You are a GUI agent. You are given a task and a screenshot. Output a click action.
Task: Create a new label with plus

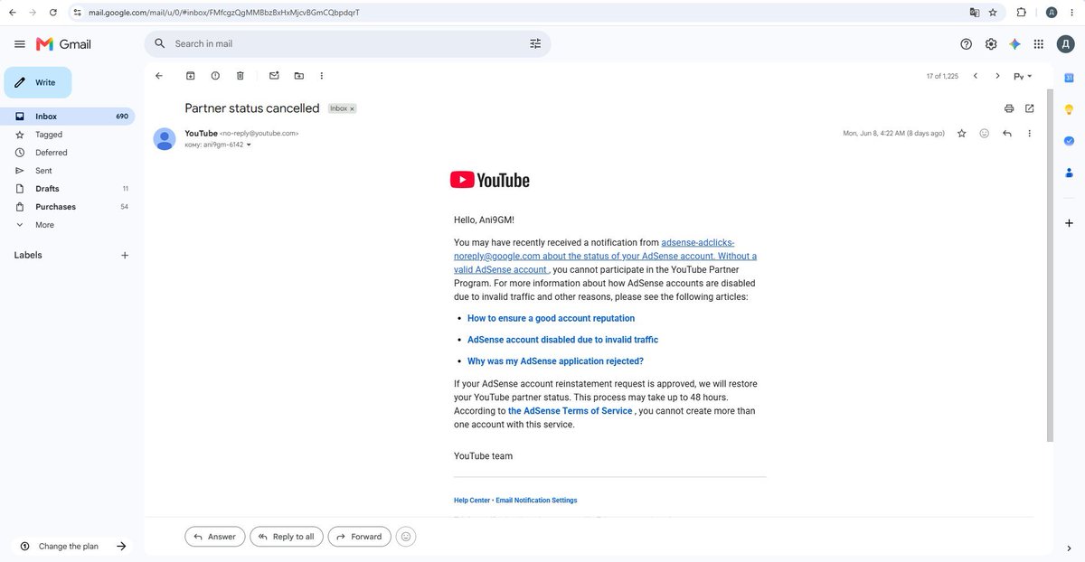pyautogui.click(x=125, y=256)
